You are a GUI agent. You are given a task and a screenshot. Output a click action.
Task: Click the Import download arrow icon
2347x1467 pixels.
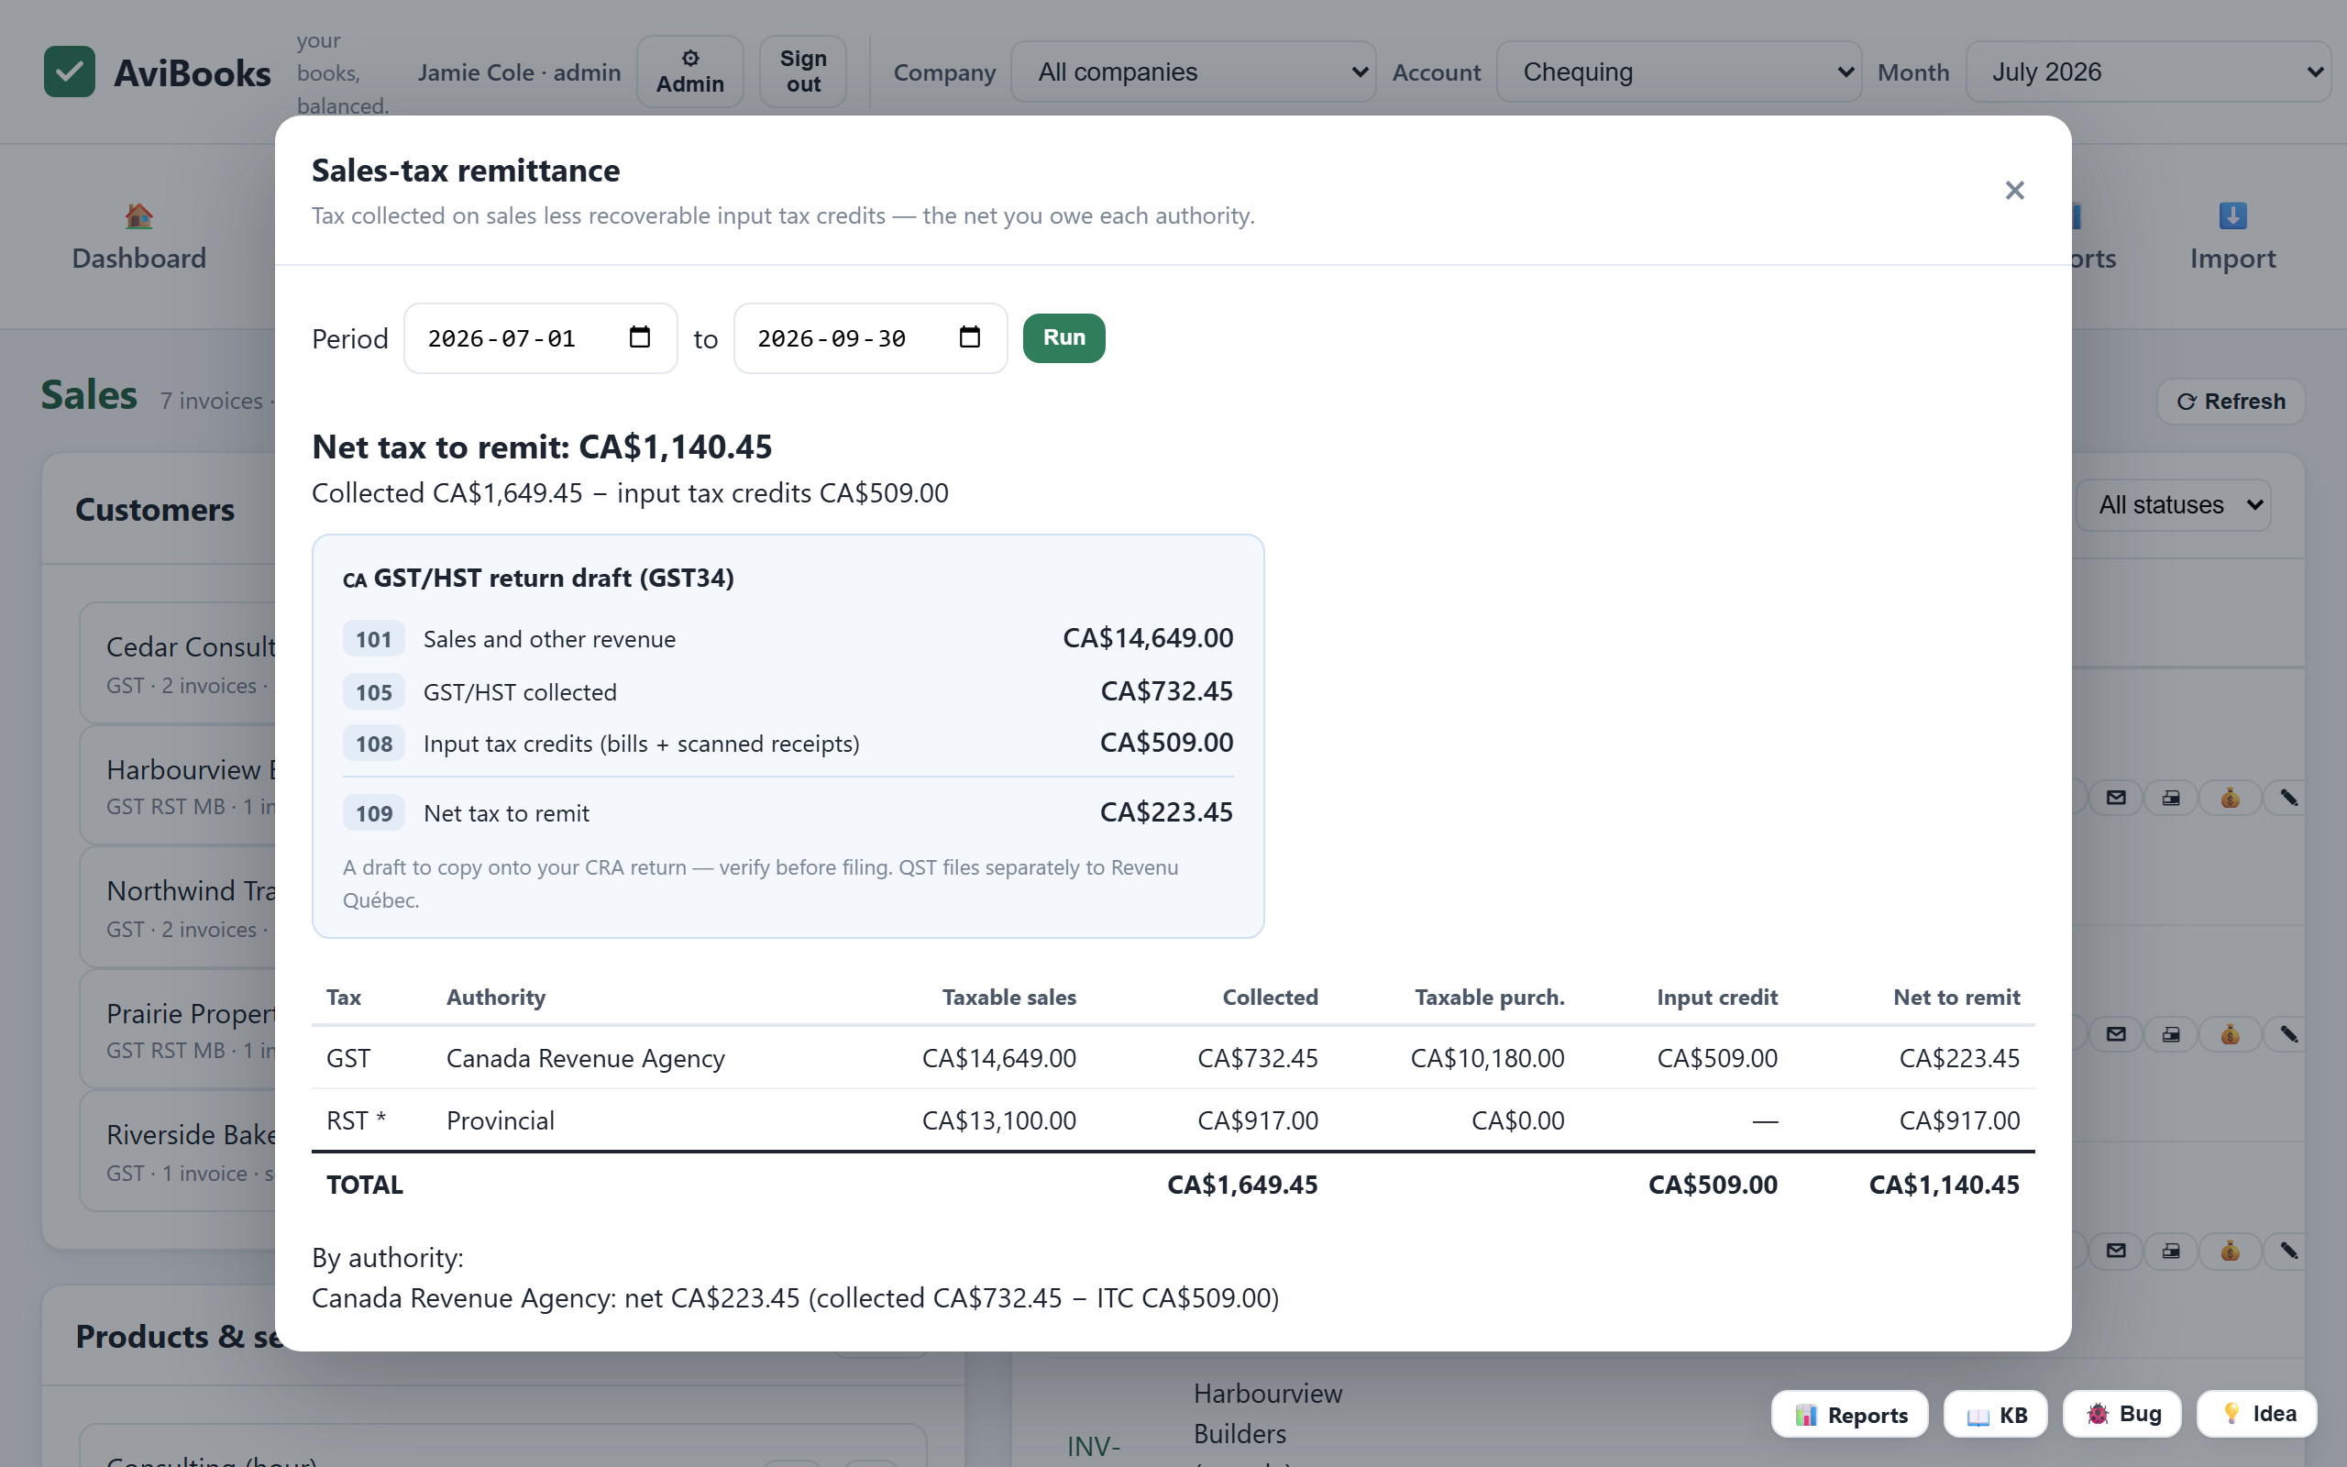coord(2232,215)
